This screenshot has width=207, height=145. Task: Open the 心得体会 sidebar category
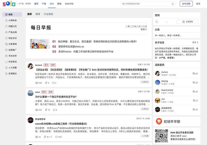point(13,20)
